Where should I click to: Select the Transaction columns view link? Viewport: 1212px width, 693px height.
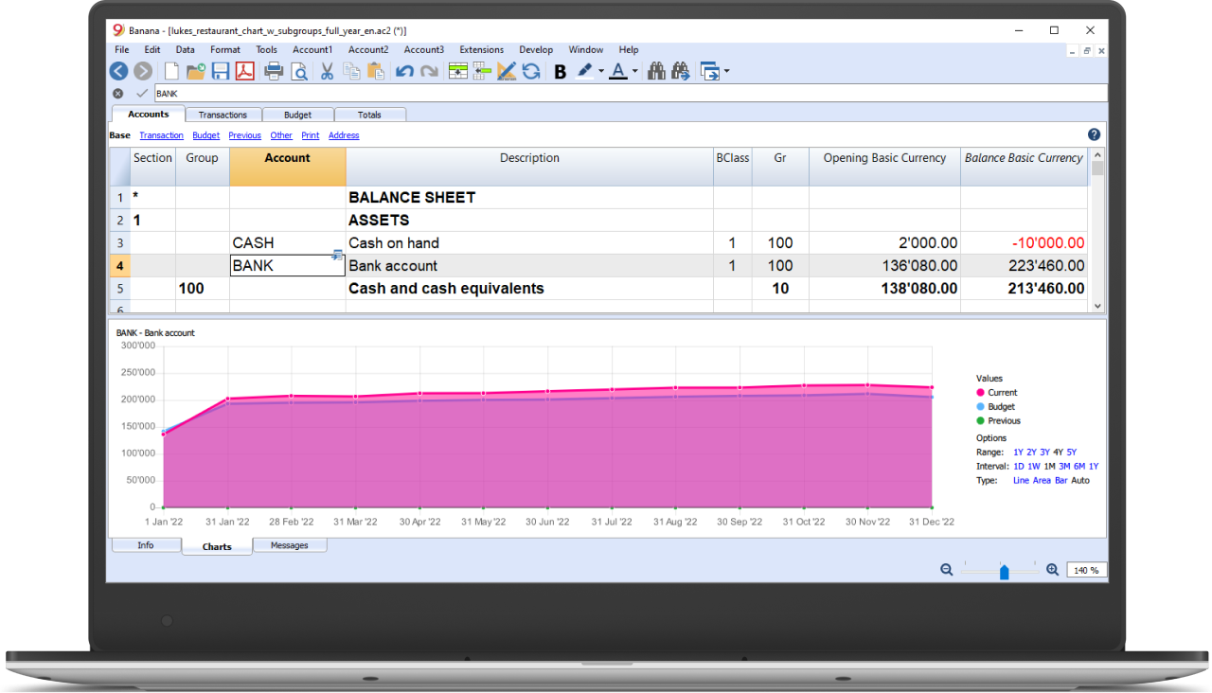161,135
